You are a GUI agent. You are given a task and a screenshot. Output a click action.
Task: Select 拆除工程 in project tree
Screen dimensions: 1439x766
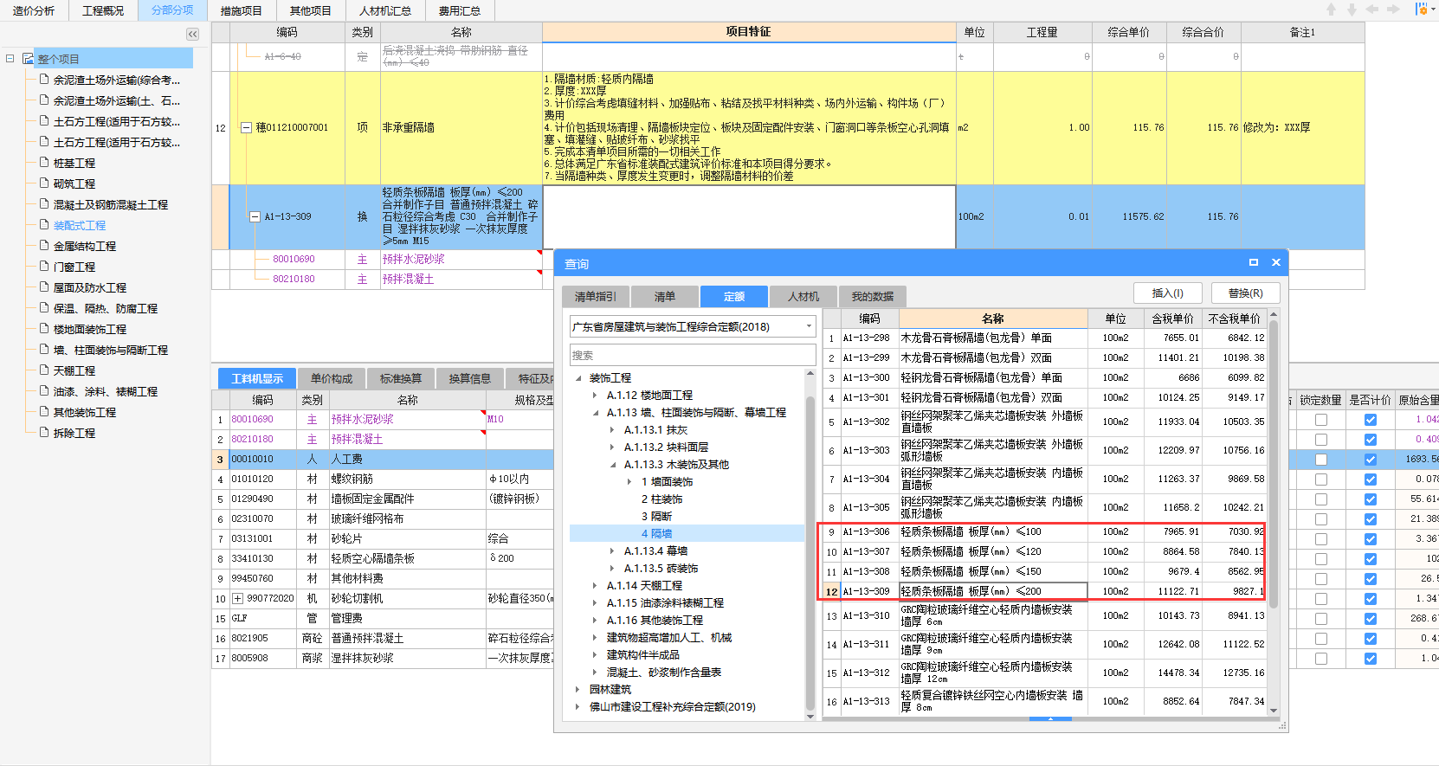74,433
